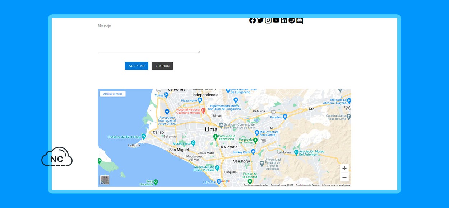Click the Museo Larco marker

tap(193, 143)
